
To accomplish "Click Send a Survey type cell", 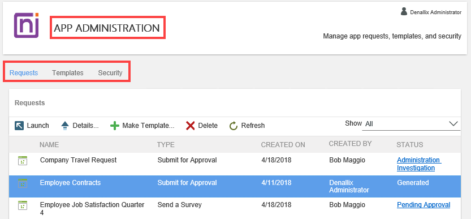I will click(x=180, y=205).
